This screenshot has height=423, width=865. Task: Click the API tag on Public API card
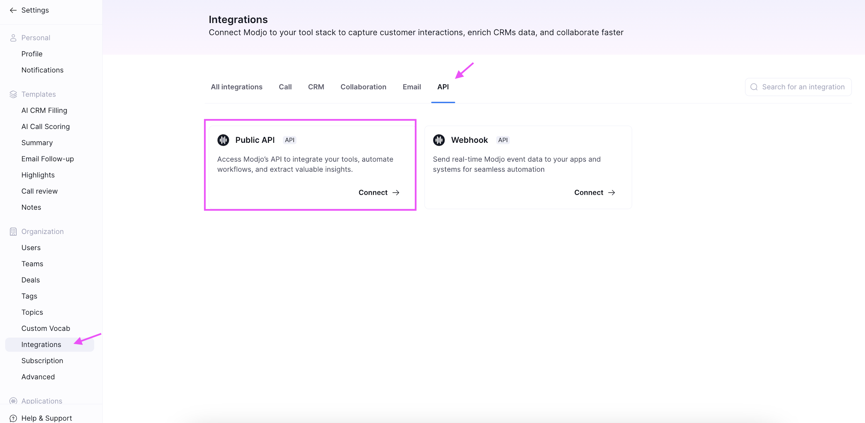click(x=290, y=140)
